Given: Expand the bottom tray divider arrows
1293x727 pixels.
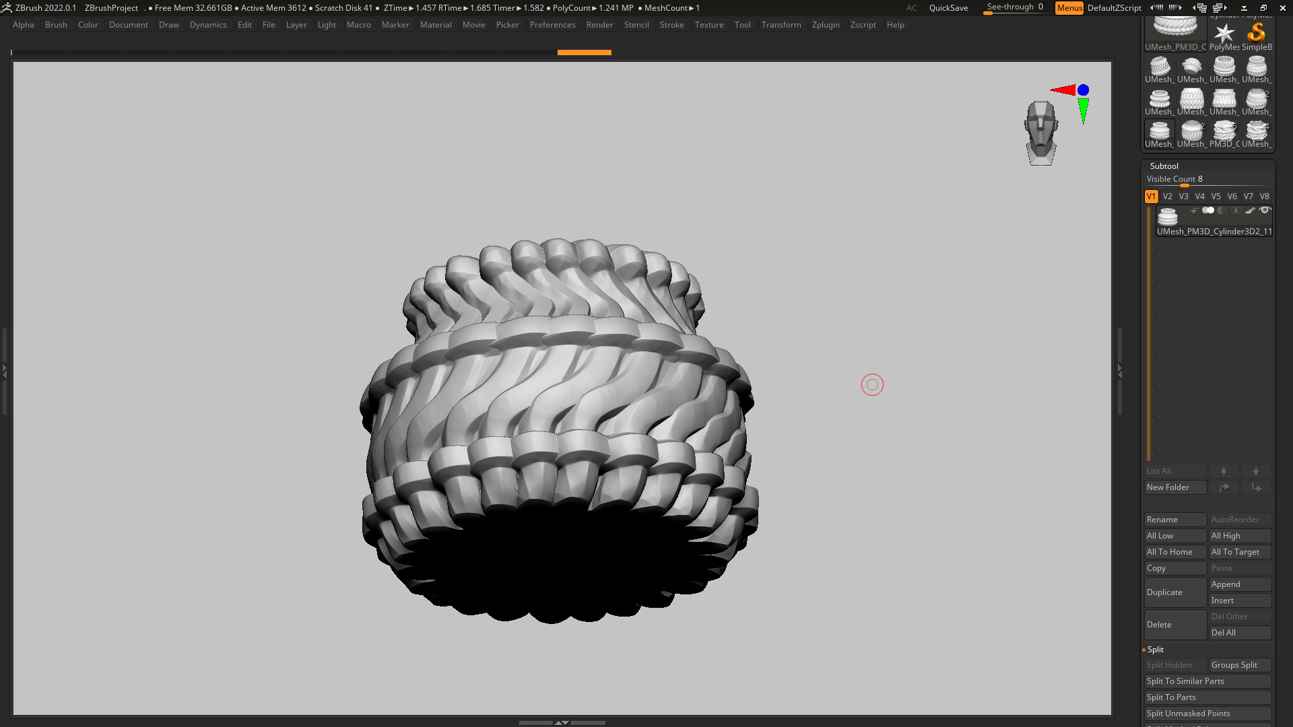Looking at the screenshot, I should [562, 722].
